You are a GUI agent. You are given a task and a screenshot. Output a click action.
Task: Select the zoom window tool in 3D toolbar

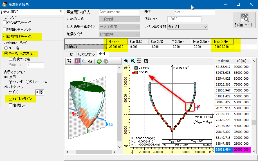pyautogui.click(x=78, y=61)
